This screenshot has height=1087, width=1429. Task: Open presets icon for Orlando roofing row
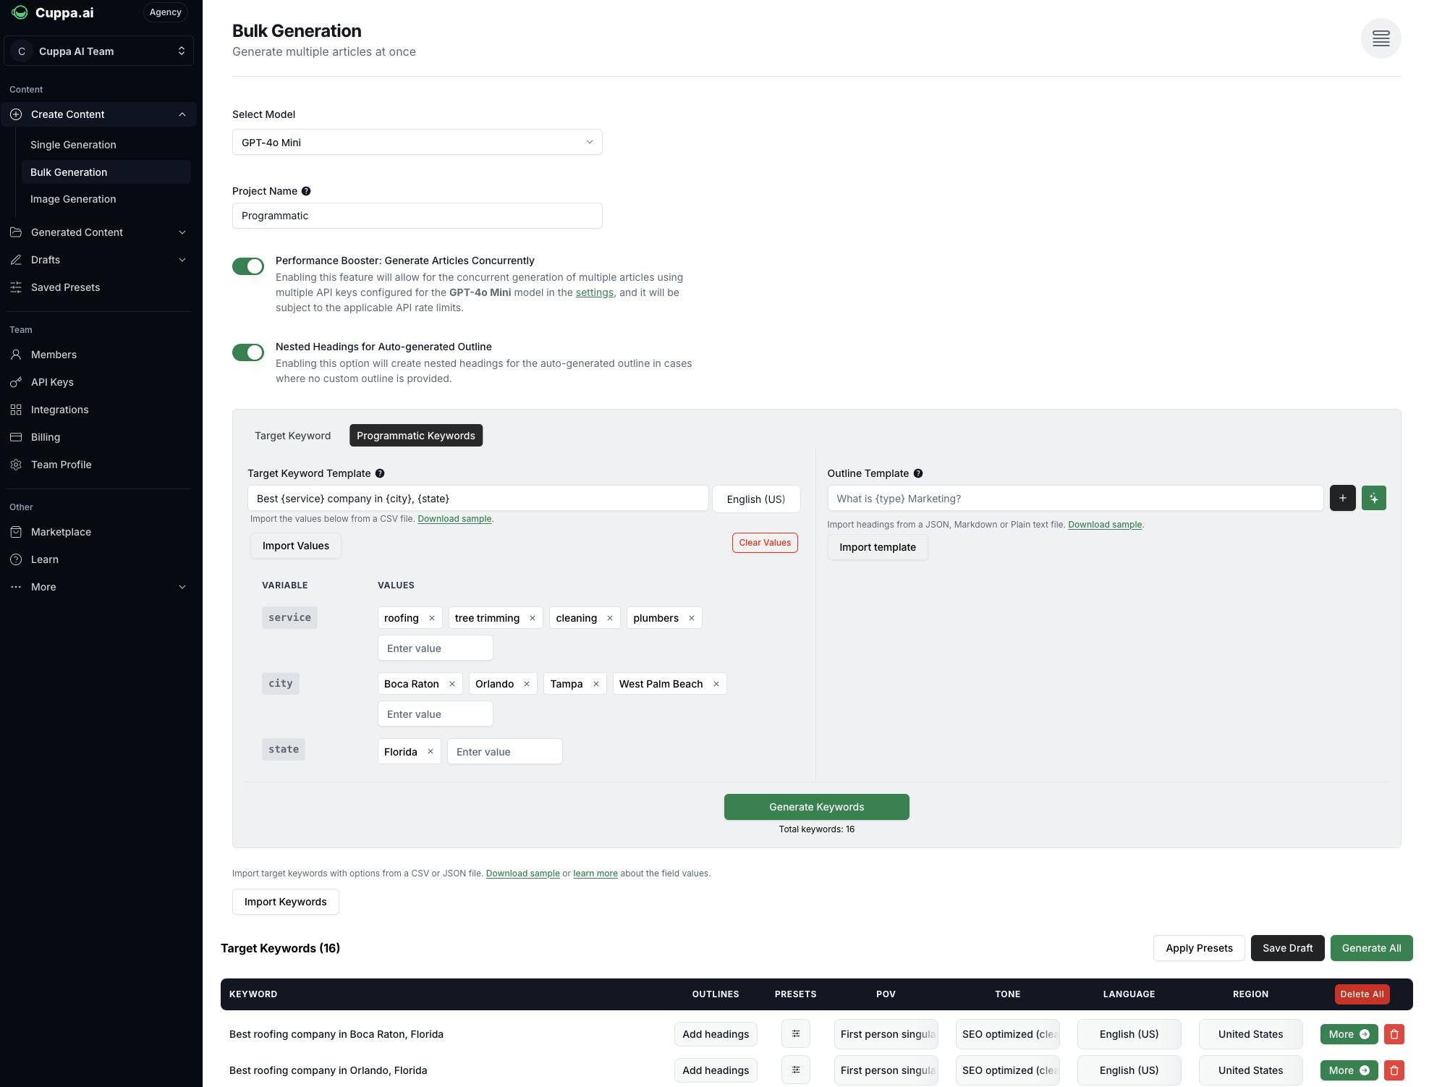[795, 1070]
